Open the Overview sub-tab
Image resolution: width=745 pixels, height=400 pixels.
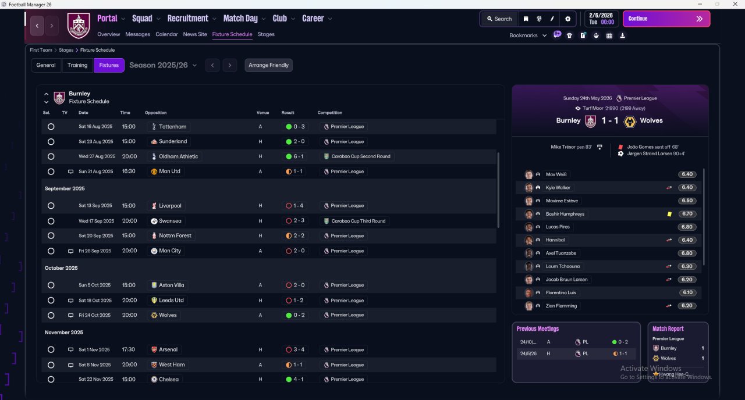[109, 34]
